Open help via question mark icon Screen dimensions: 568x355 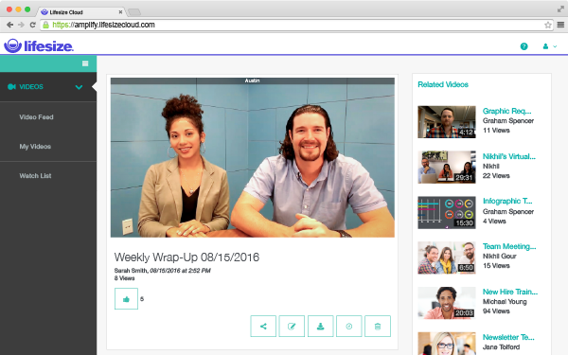[x=524, y=46]
